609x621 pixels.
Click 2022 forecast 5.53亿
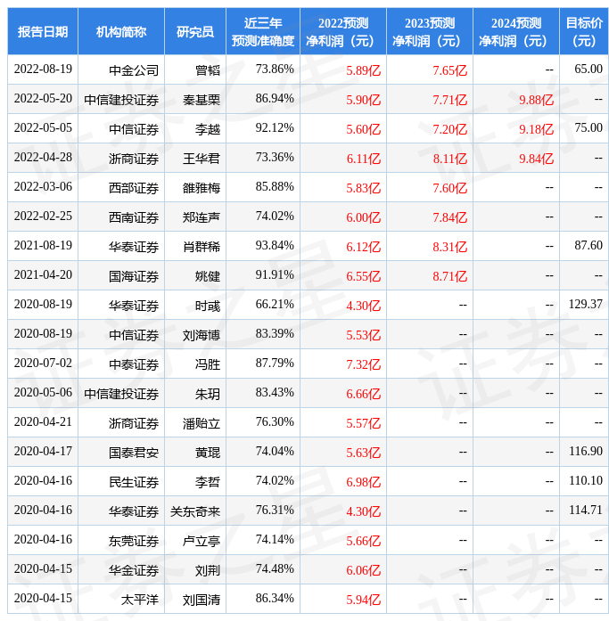[363, 335]
